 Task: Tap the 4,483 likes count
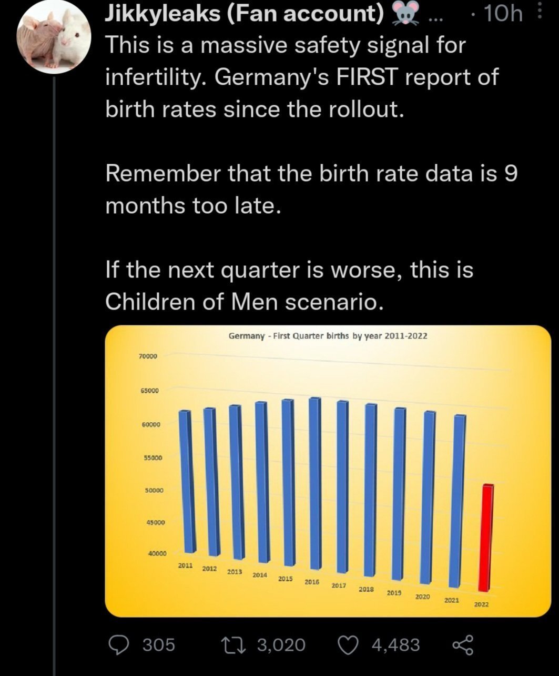coord(396,645)
